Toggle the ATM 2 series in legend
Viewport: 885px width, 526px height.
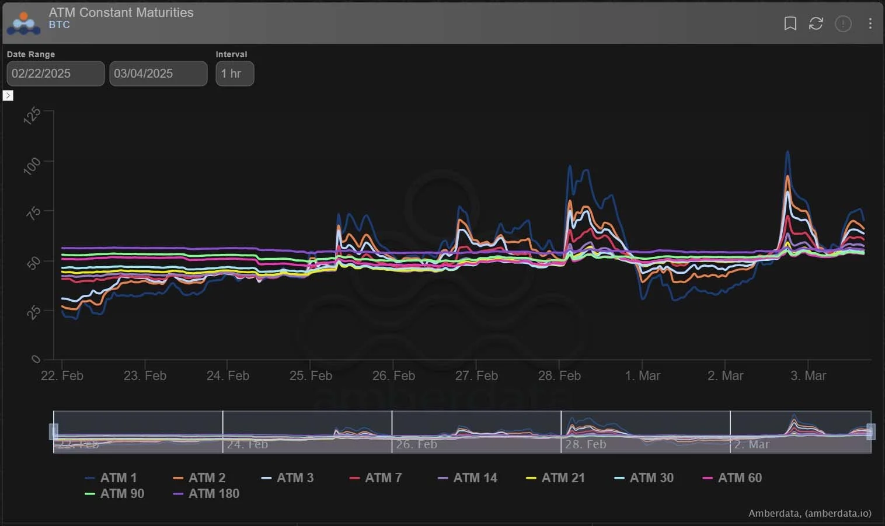click(x=199, y=478)
